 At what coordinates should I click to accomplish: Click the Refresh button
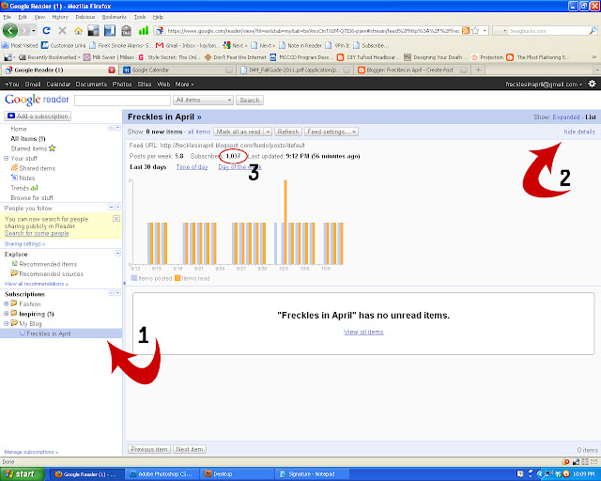(x=288, y=132)
